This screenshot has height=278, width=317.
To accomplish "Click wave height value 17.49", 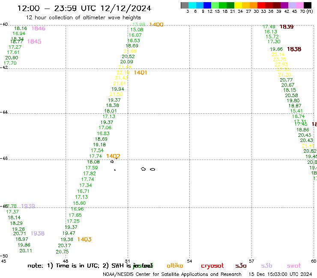I will pyautogui.click(x=269, y=27).
